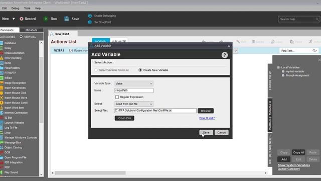Click the Find Text search icon
This screenshot has width=321, height=181.
pyautogui.click(x=314, y=50)
